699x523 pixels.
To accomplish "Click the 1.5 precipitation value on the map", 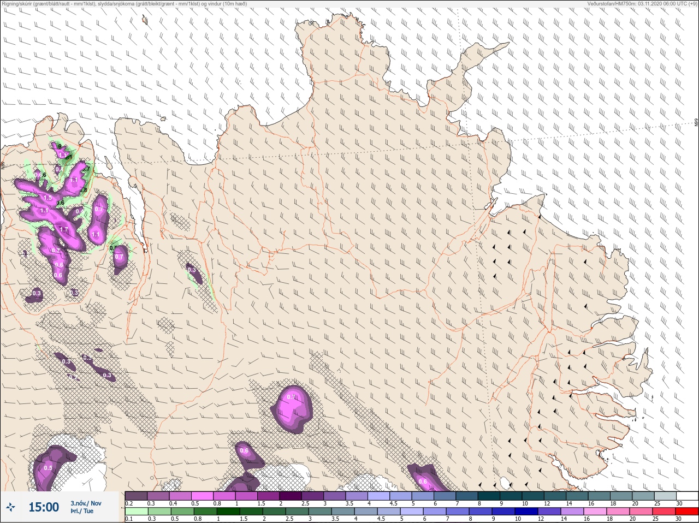I will tap(48, 198).
